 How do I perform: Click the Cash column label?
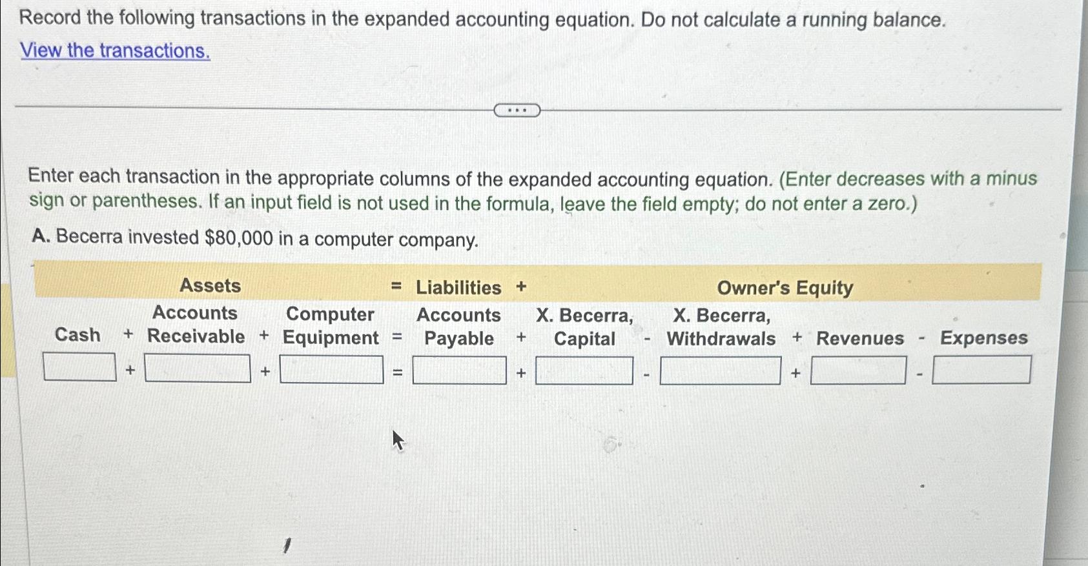point(78,336)
